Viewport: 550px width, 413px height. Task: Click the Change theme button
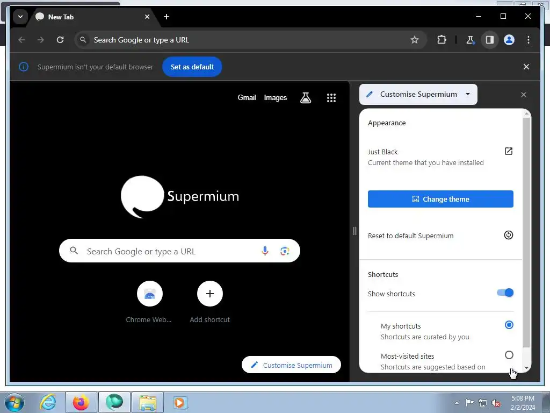[440, 199]
